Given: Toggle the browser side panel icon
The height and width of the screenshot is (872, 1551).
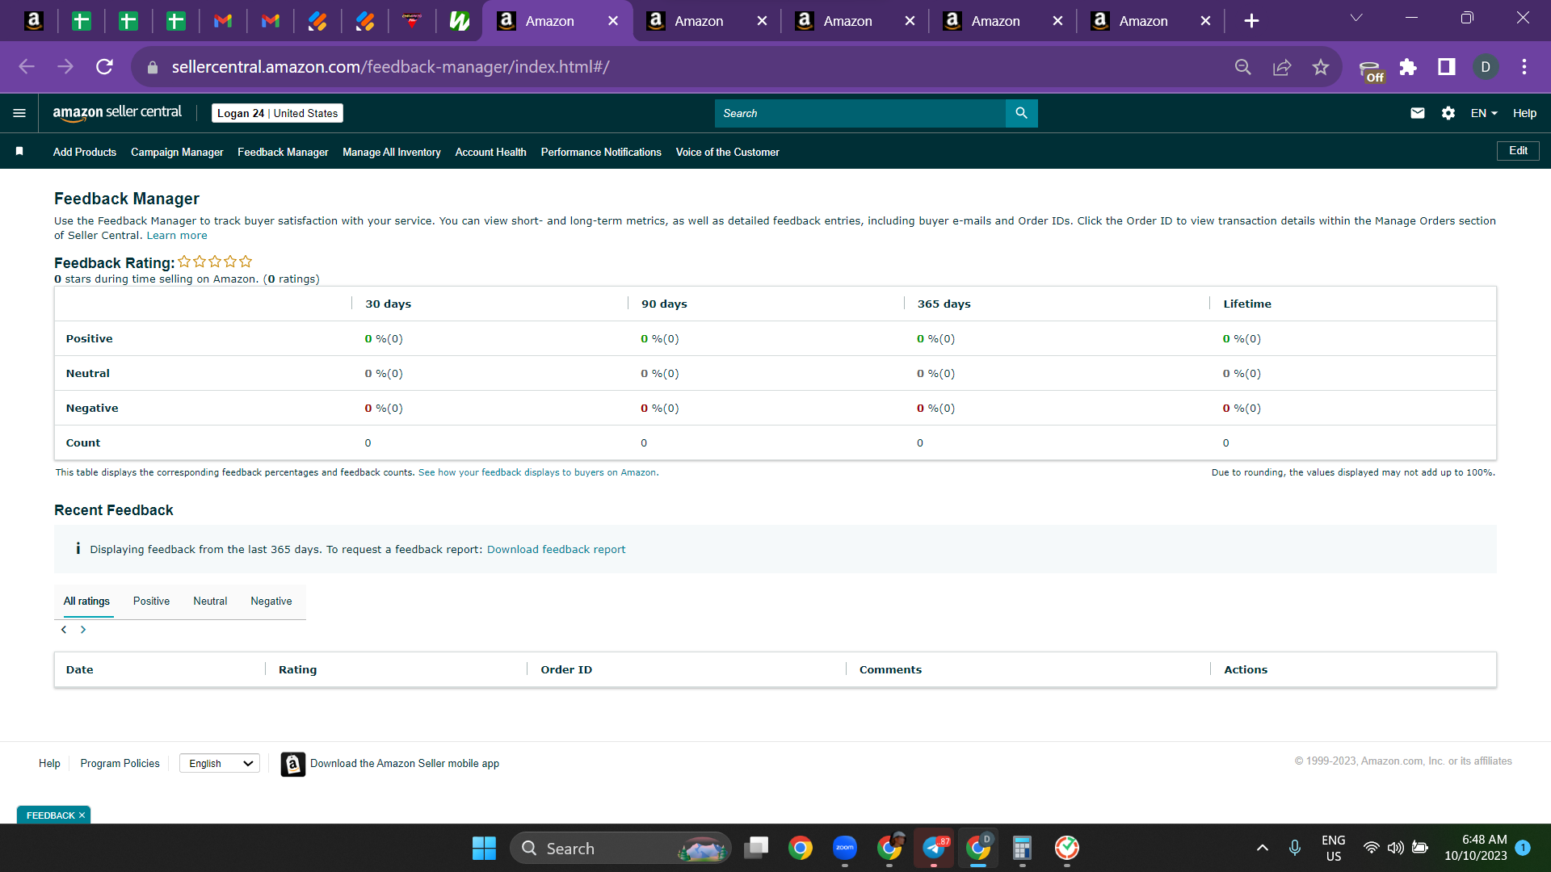Looking at the screenshot, I should pyautogui.click(x=1447, y=67).
